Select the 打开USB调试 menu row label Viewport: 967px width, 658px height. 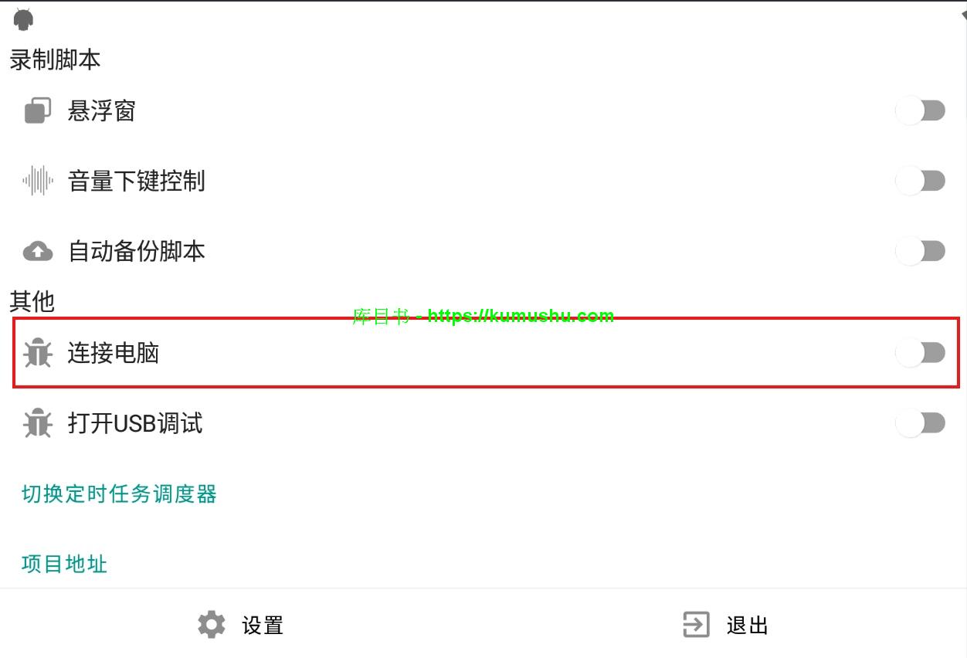(135, 423)
